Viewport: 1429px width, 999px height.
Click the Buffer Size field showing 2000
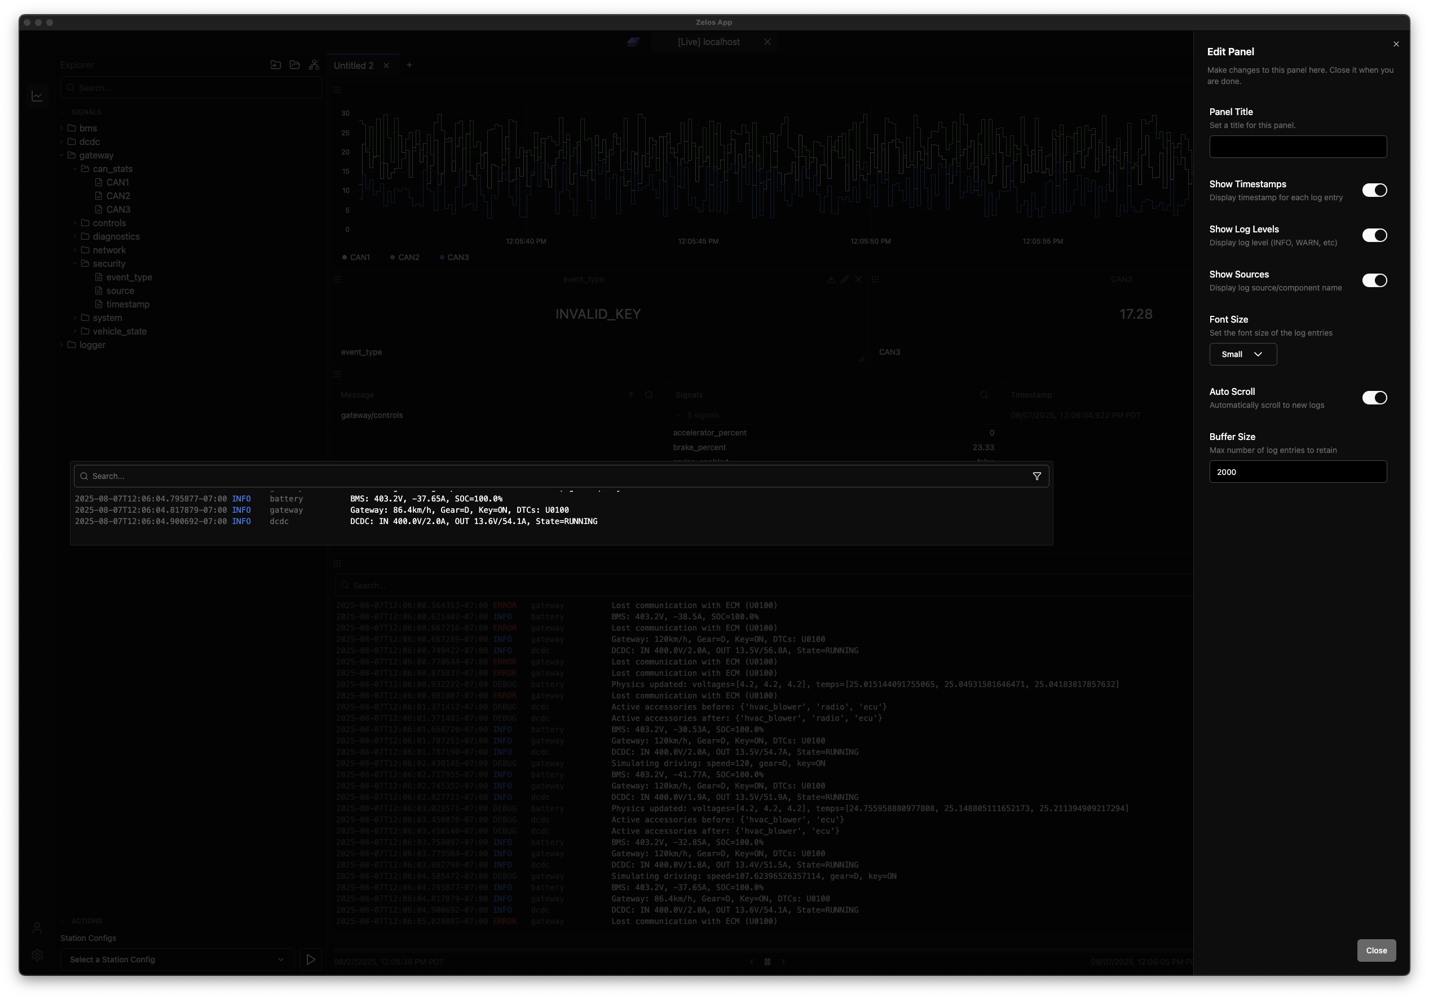click(1298, 472)
